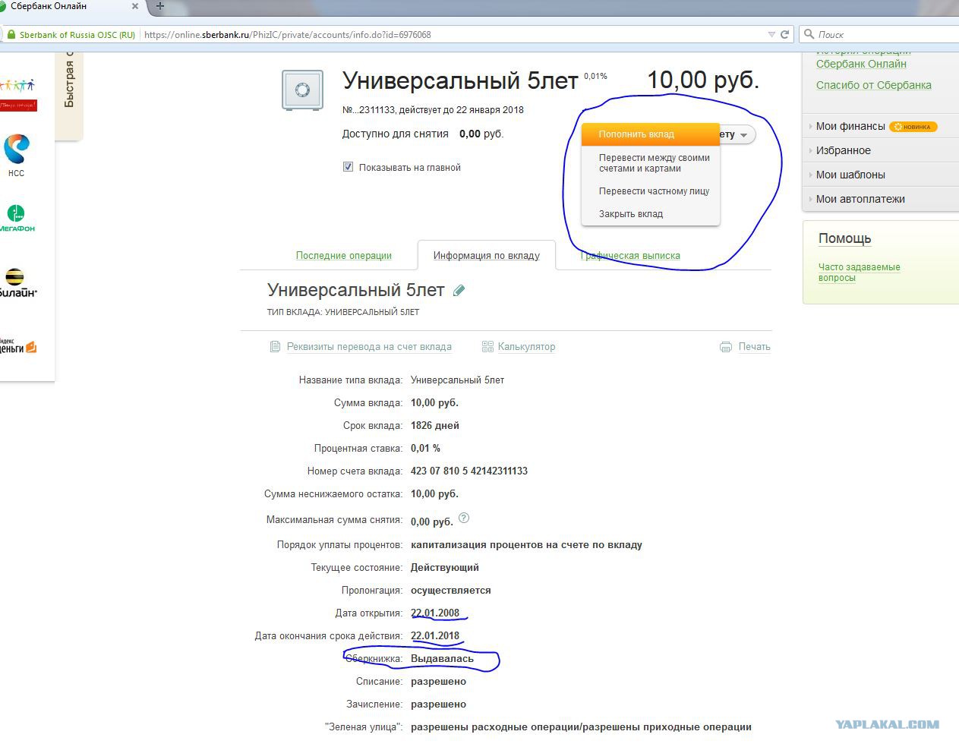Open the help question mark near Максимальная сумма снятия

[464, 518]
